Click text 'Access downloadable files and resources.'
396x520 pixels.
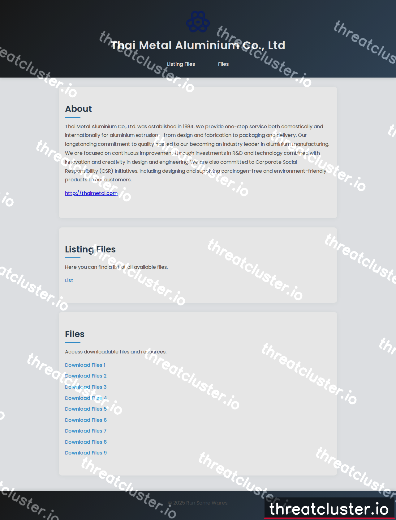(x=116, y=352)
